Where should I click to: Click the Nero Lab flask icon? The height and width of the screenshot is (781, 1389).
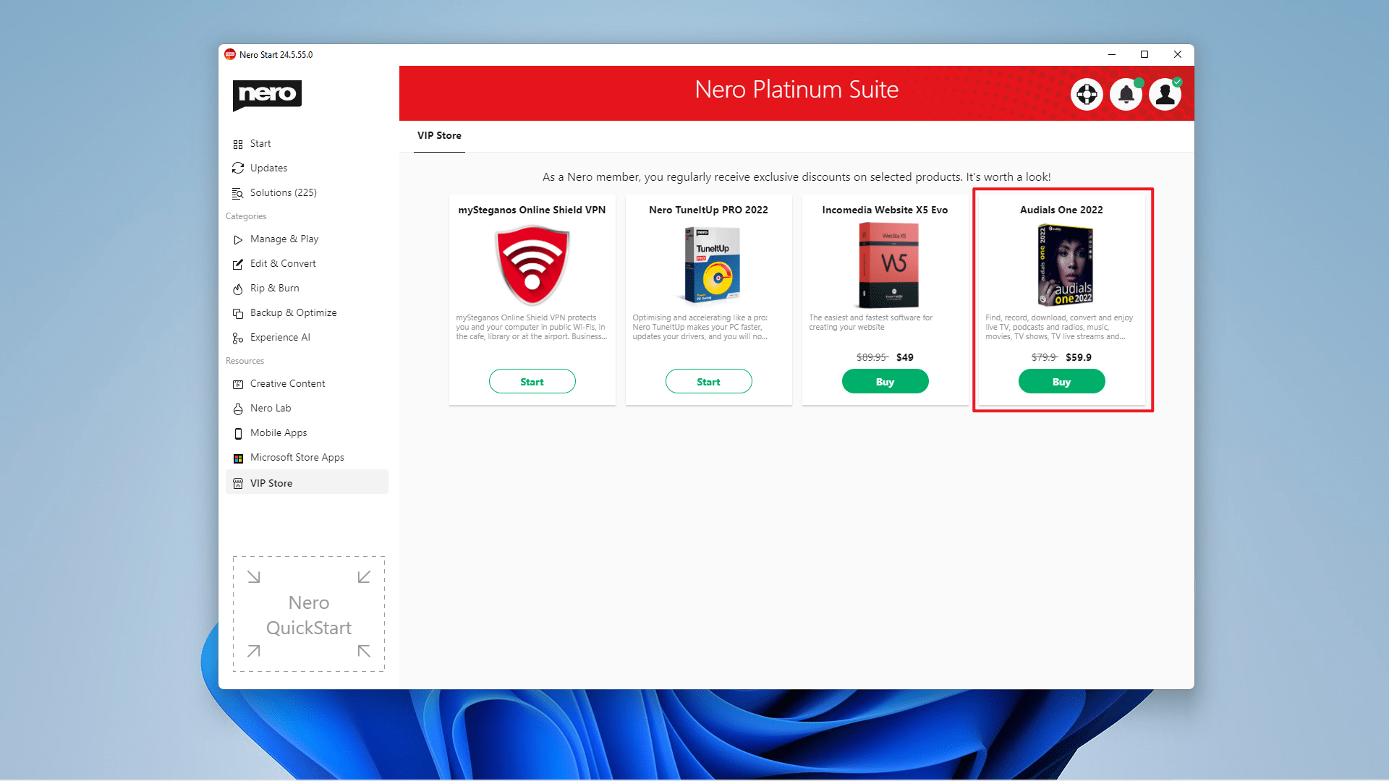click(x=238, y=409)
